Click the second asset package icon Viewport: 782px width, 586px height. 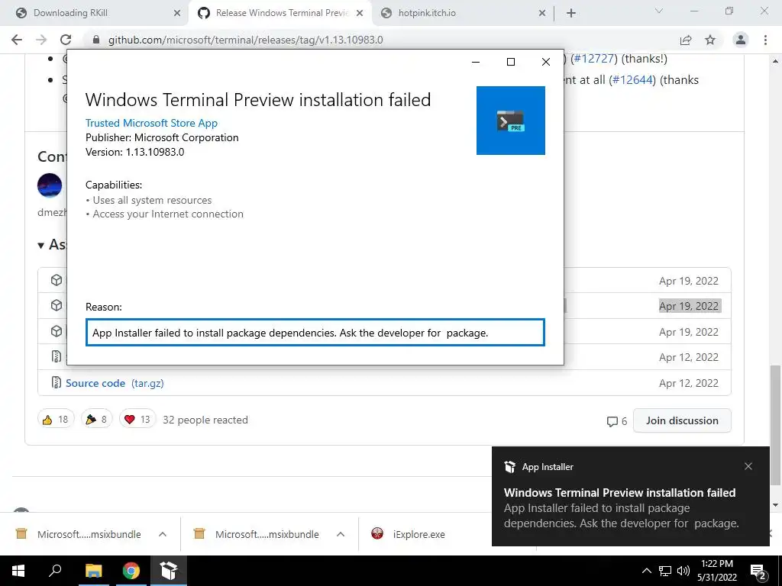click(x=57, y=305)
